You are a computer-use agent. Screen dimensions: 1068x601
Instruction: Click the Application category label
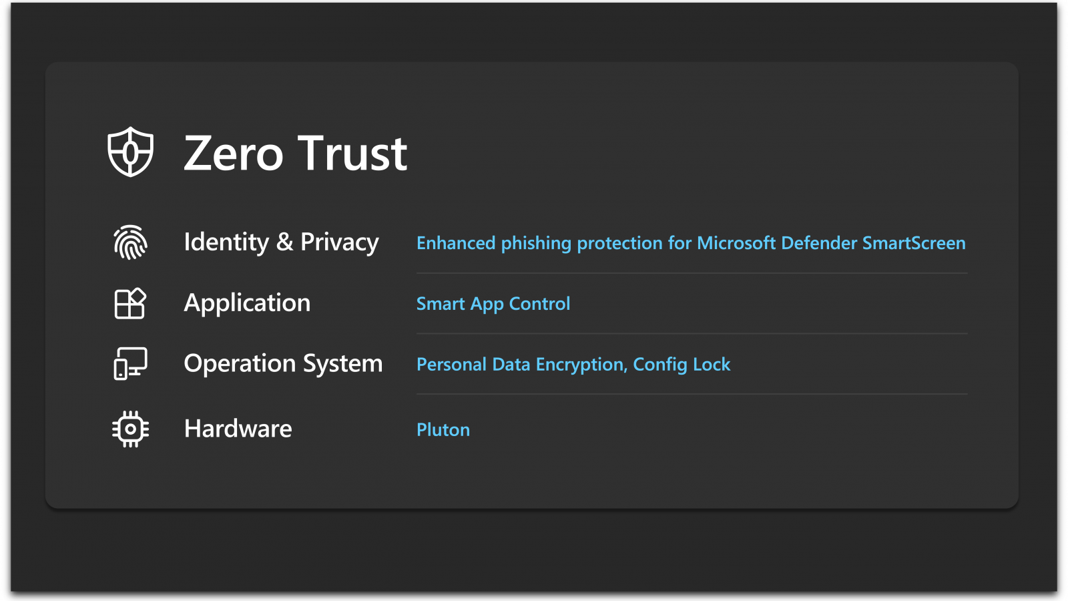pos(247,303)
